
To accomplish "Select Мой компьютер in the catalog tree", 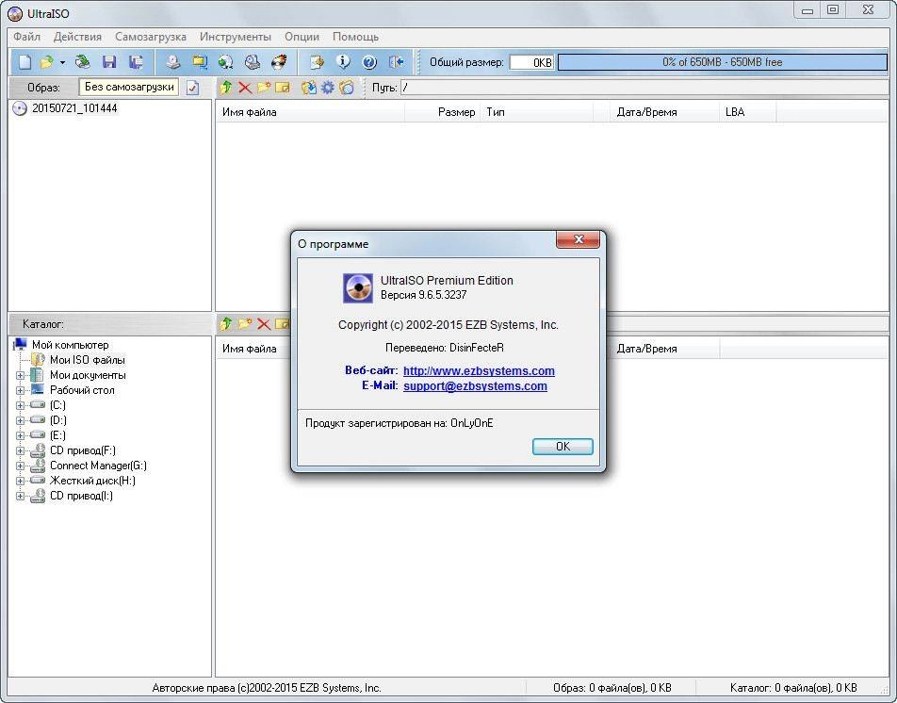I will tap(70, 345).
